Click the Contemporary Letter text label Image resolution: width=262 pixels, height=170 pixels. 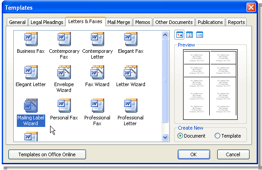[98, 54]
